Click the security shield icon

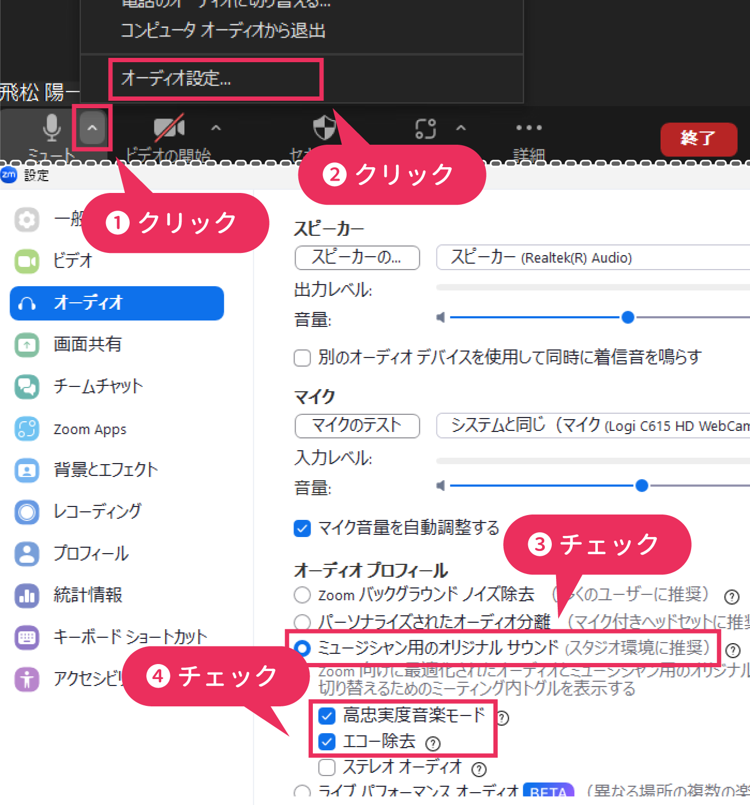(324, 128)
